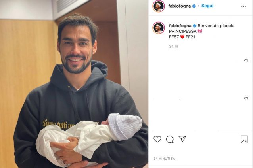Click the Benvenuta piccola PRINCIPESSA caption text

[201, 28]
